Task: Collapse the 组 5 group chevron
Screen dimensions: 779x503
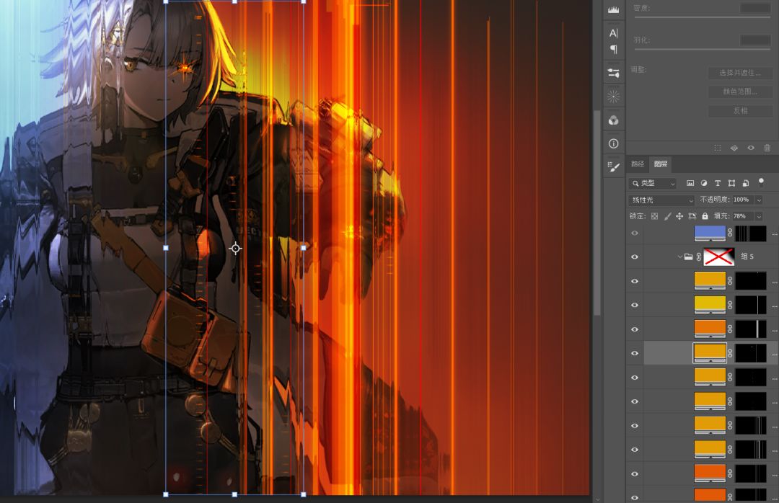Action: click(x=679, y=257)
